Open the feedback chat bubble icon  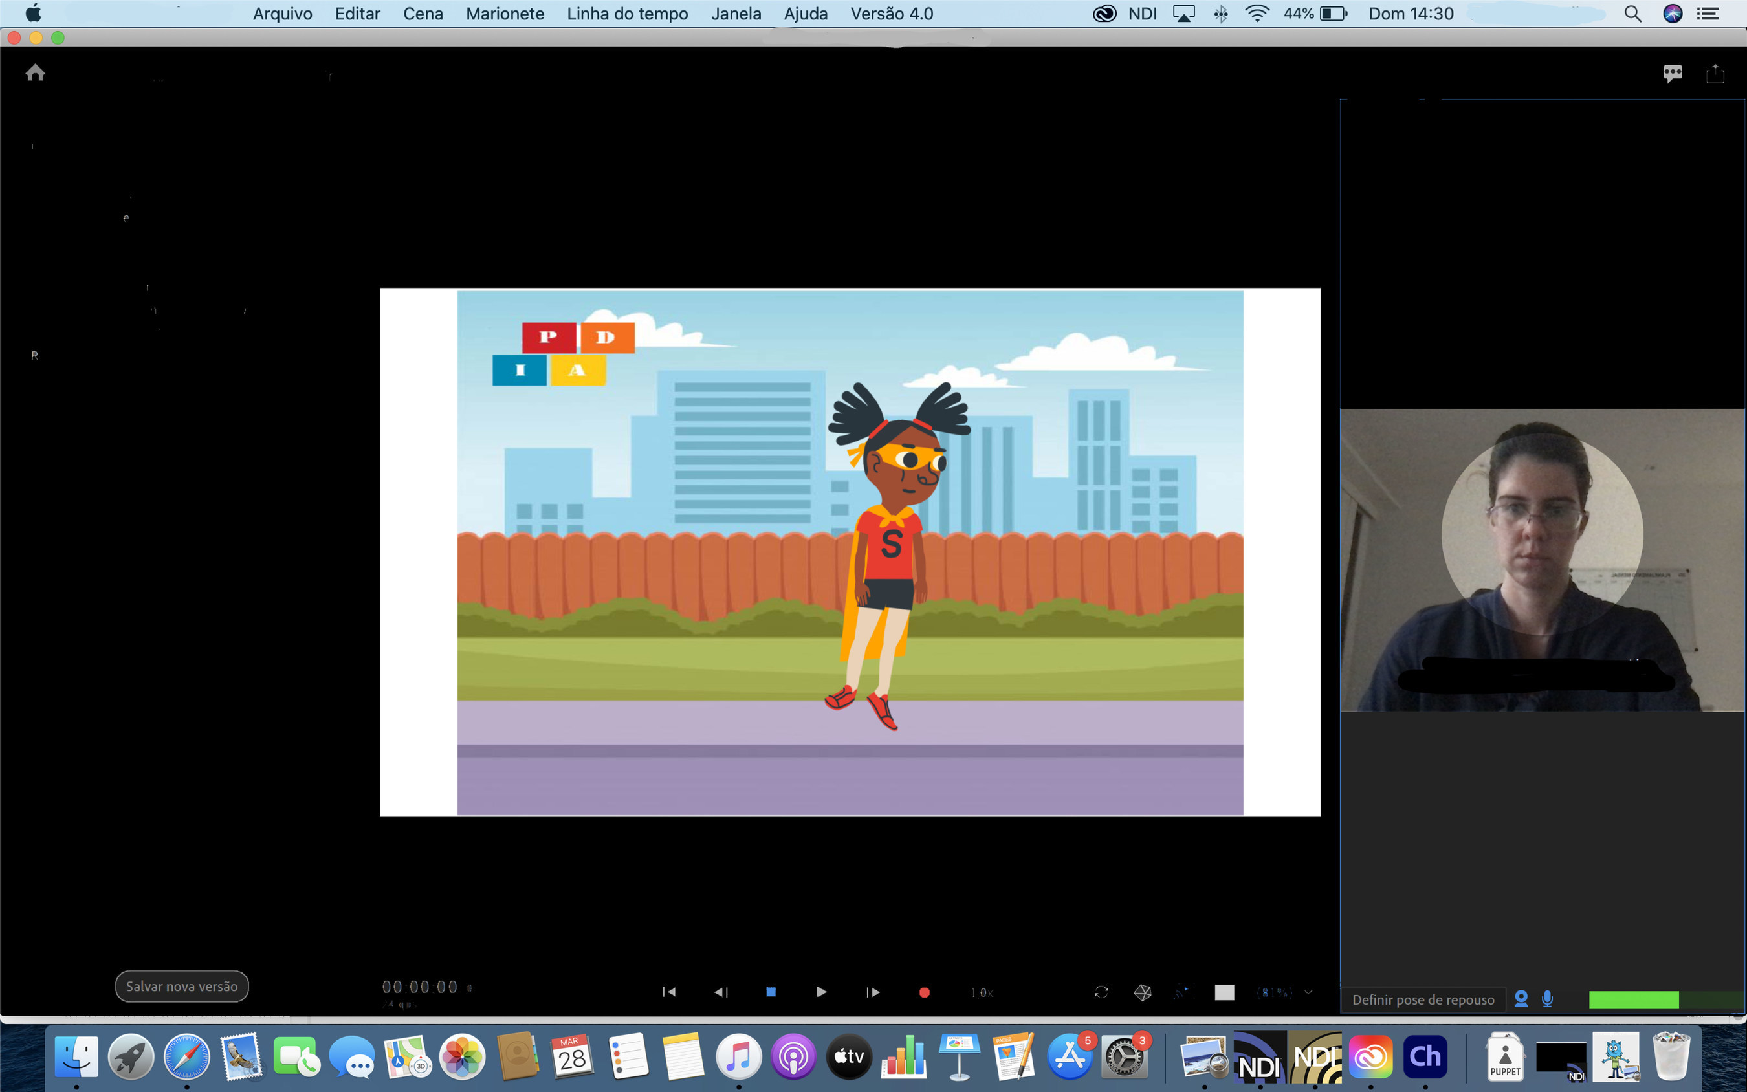click(1673, 74)
